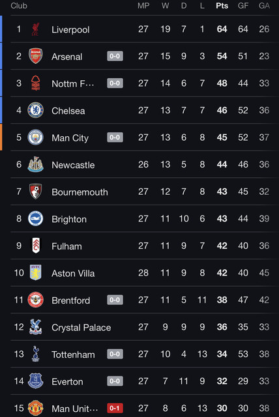Click the Brighton seagull crest
This screenshot has height=417, width=279.
tap(35, 219)
